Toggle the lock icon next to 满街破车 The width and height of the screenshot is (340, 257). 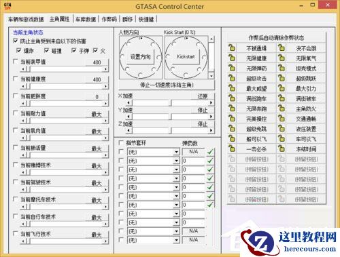click(282, 98)
